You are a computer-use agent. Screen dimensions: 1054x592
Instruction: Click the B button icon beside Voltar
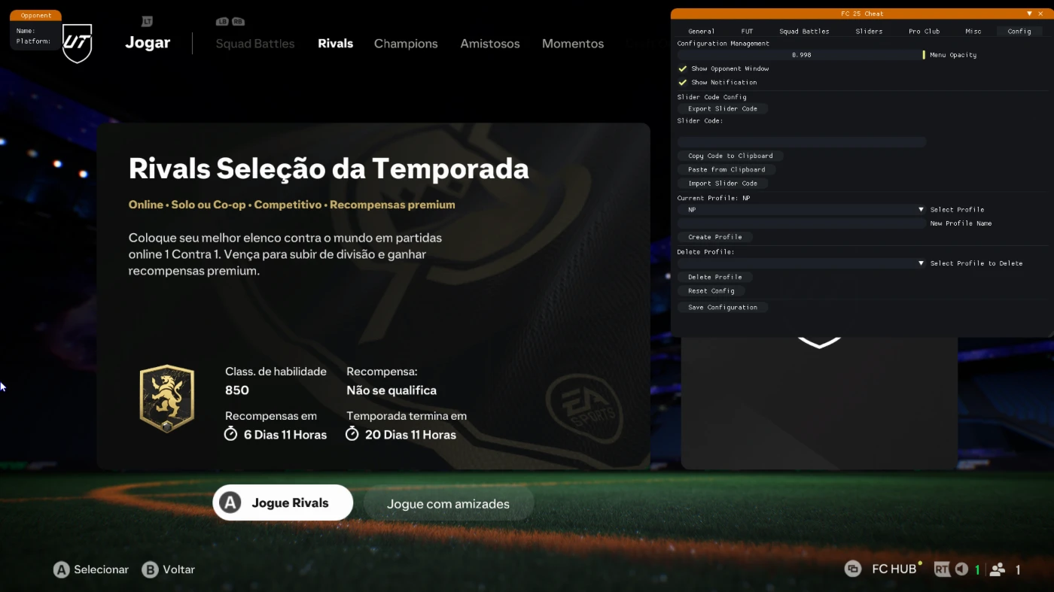click(150, 569)
